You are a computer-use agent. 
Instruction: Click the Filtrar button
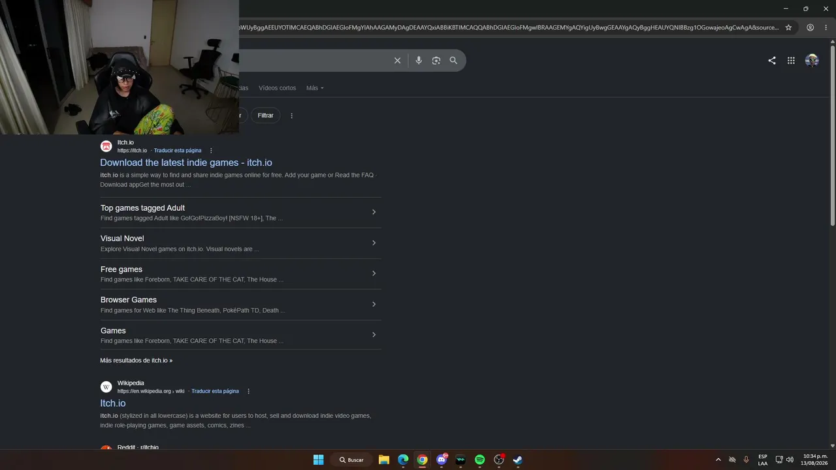pyautogui.click(x=266, y=116)
